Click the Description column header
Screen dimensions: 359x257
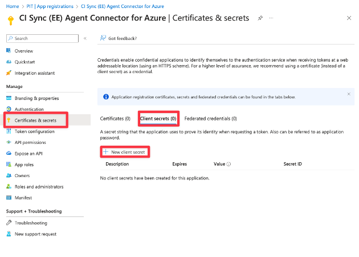tap(117, 164)
